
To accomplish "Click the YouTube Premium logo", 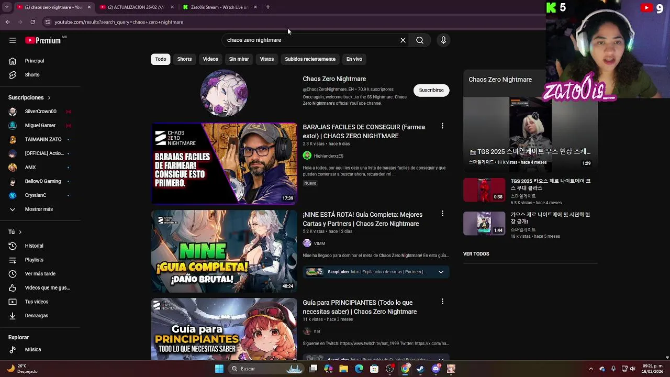I will (x=44, y=40).
